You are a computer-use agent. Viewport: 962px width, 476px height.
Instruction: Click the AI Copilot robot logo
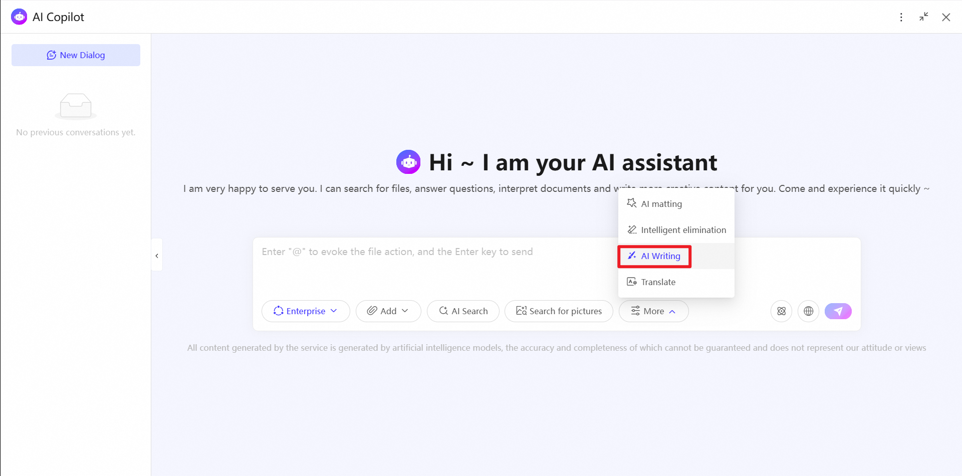tap(19, 17)
